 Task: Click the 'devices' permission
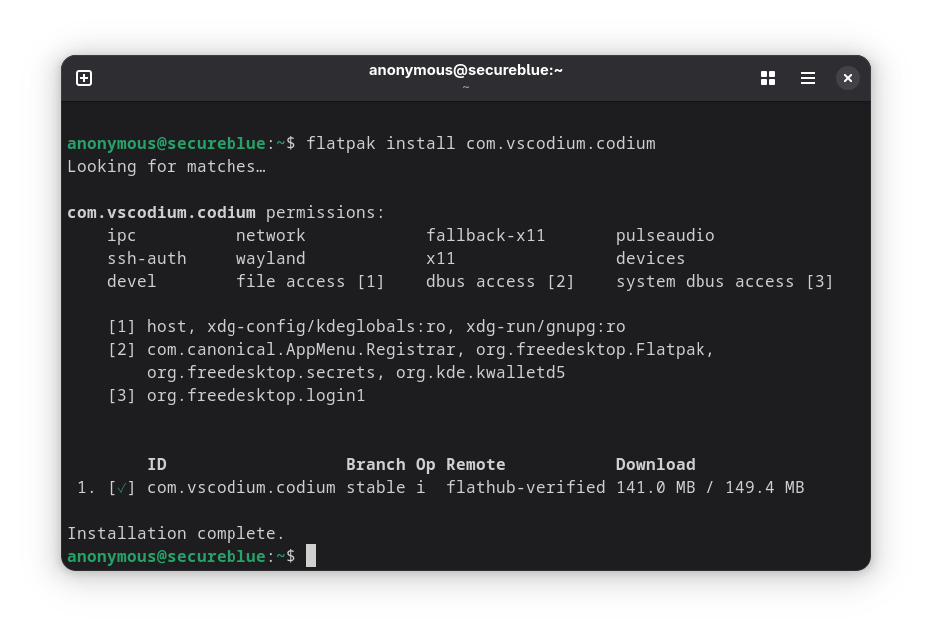point(651,258)
